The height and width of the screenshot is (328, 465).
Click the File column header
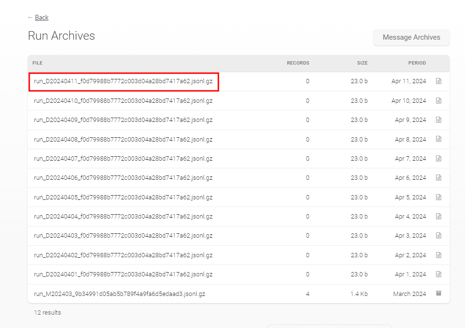click(x=37, y=63)
